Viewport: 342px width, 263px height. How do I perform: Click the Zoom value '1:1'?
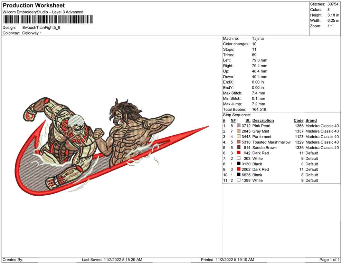pos(330,26)
